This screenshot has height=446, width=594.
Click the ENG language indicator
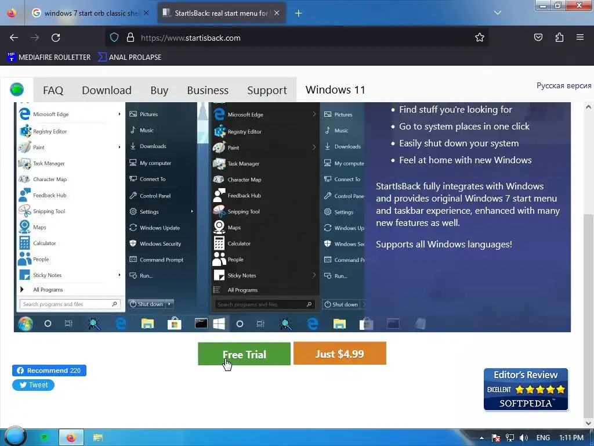[543, 438]
